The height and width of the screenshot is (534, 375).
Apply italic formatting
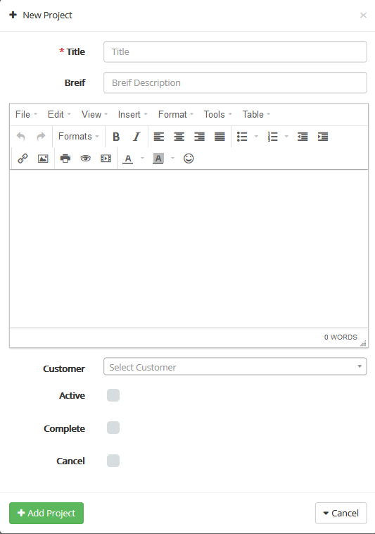pos(136,137)
